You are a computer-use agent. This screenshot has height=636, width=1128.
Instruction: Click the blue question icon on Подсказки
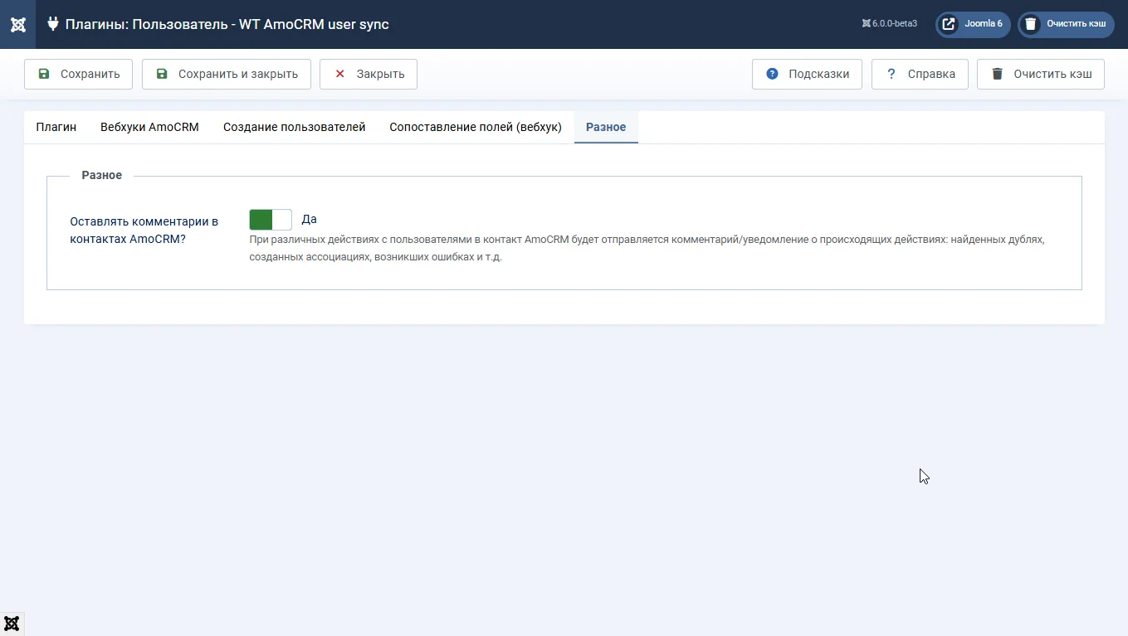pyautogui.click(x=772, y=74)
